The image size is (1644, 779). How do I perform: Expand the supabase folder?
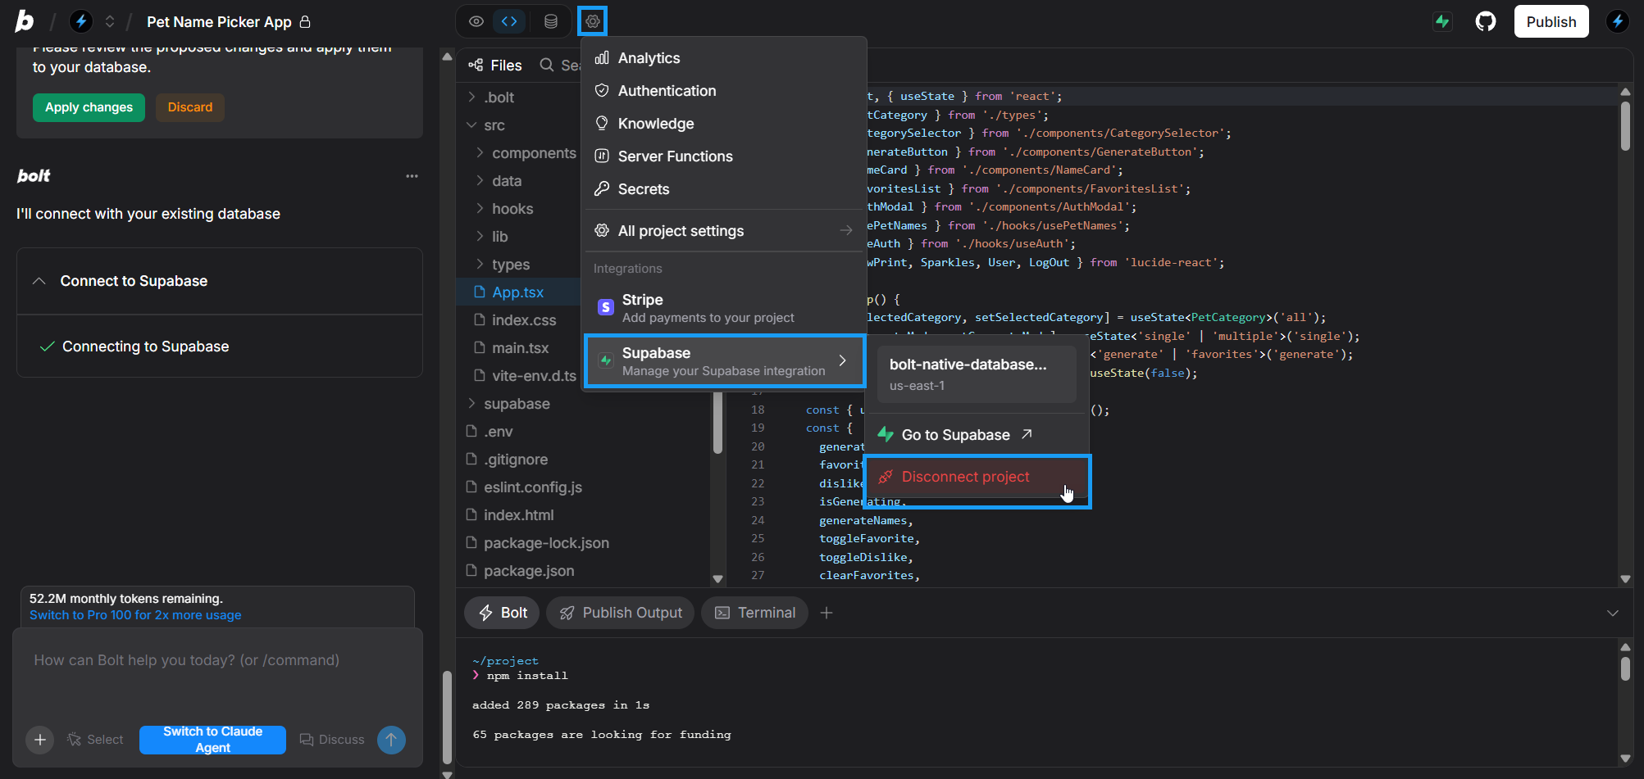pos(516,404)
